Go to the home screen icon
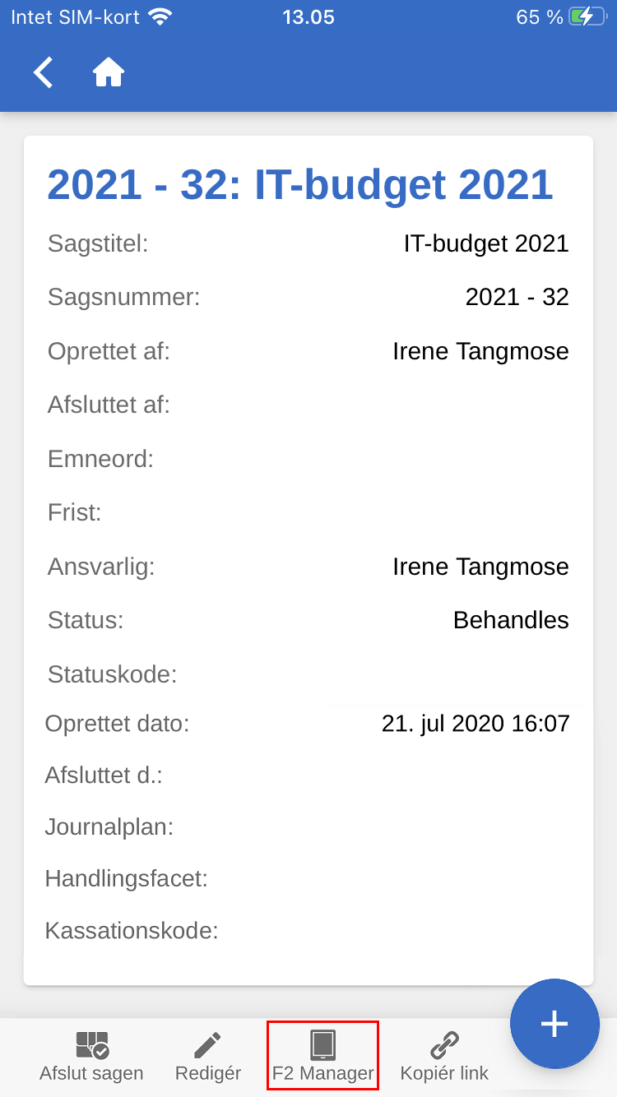This screenshot has width=617, height=1097. [109, 72]
